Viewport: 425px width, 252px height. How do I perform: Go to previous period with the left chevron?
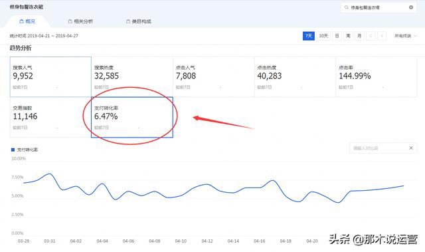click(371, 36)
